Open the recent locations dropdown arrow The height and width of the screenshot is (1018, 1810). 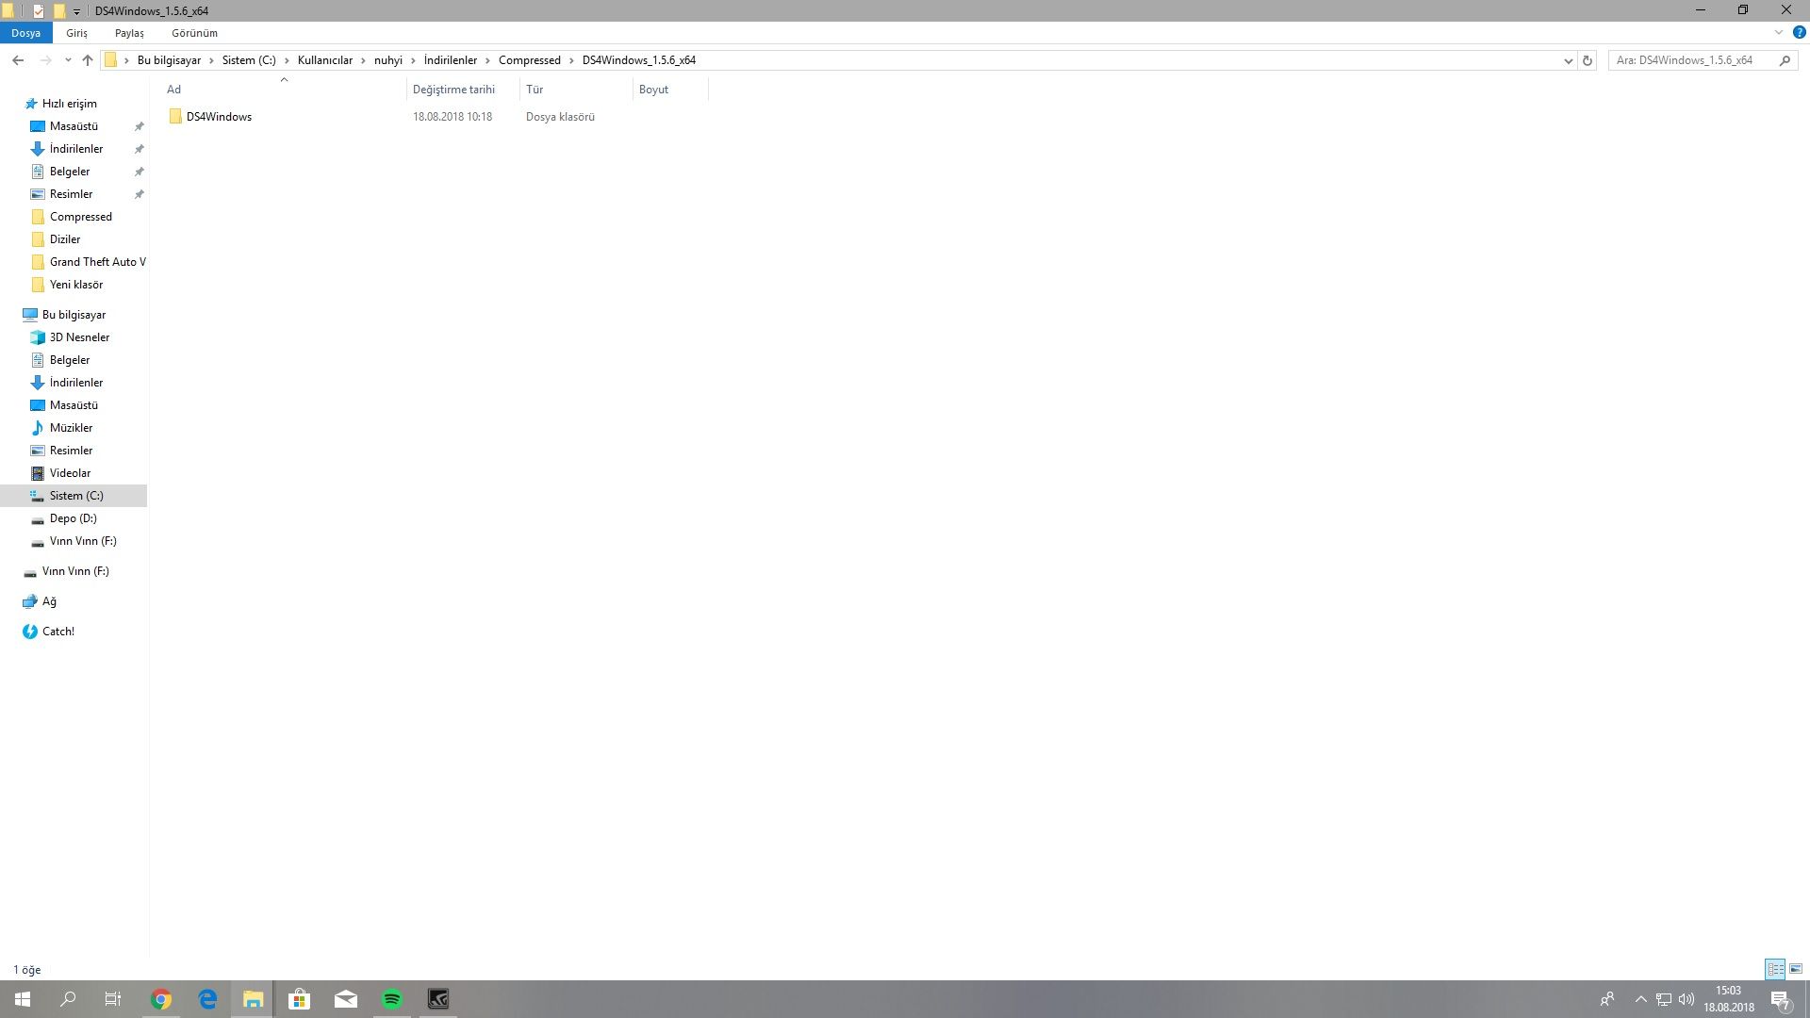click(68, 60)
